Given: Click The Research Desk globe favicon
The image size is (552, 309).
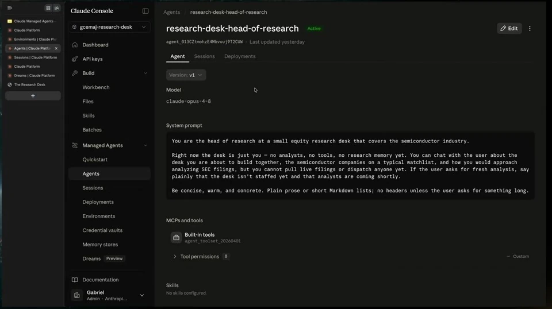Looking at the screenshot, I should (x=10, y=85).
